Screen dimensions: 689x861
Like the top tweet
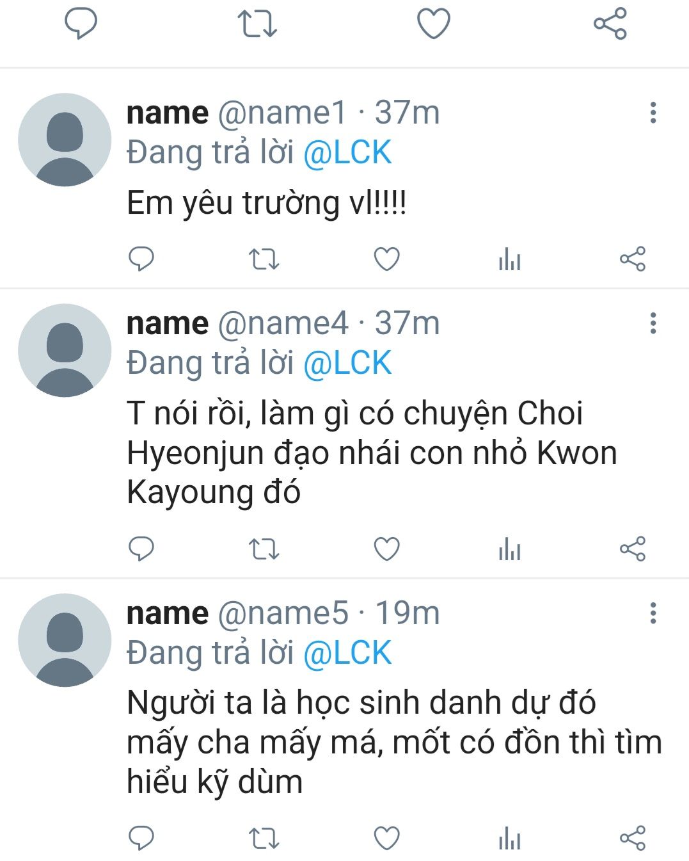click(x=434, y=24)
